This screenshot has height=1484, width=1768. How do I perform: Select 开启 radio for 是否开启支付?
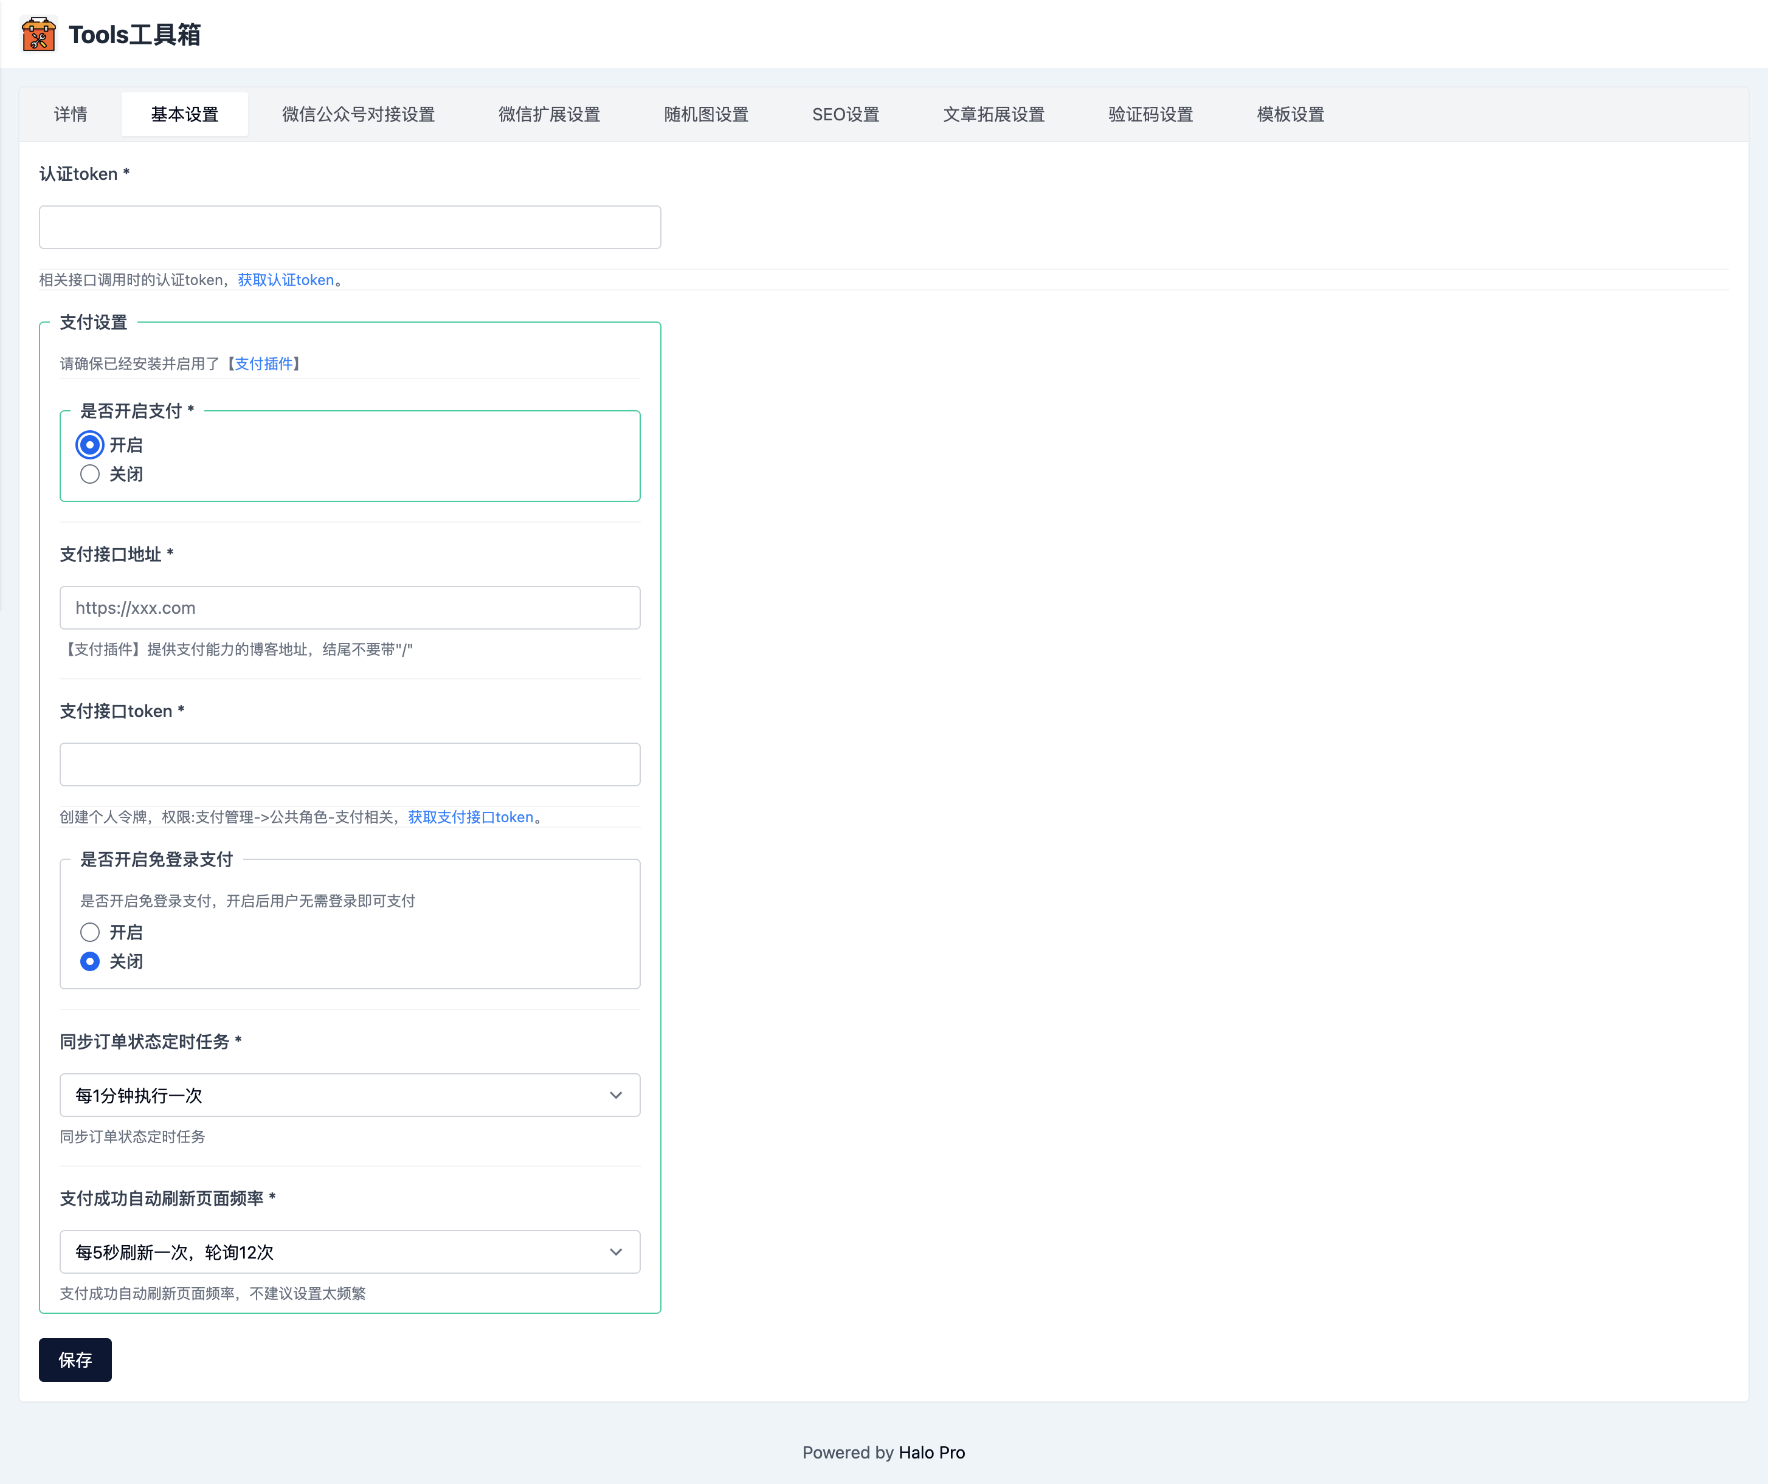90,444
